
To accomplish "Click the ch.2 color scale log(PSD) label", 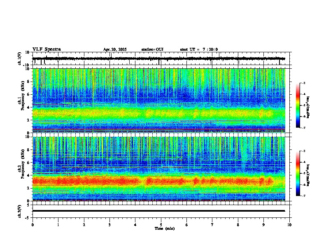I will point(308,175).
